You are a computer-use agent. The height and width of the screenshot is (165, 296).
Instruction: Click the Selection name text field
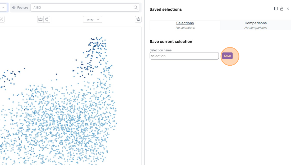[184, 56]
